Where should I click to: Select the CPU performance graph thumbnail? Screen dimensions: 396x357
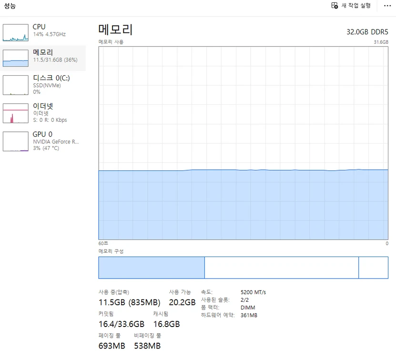[x=16, y=32]
